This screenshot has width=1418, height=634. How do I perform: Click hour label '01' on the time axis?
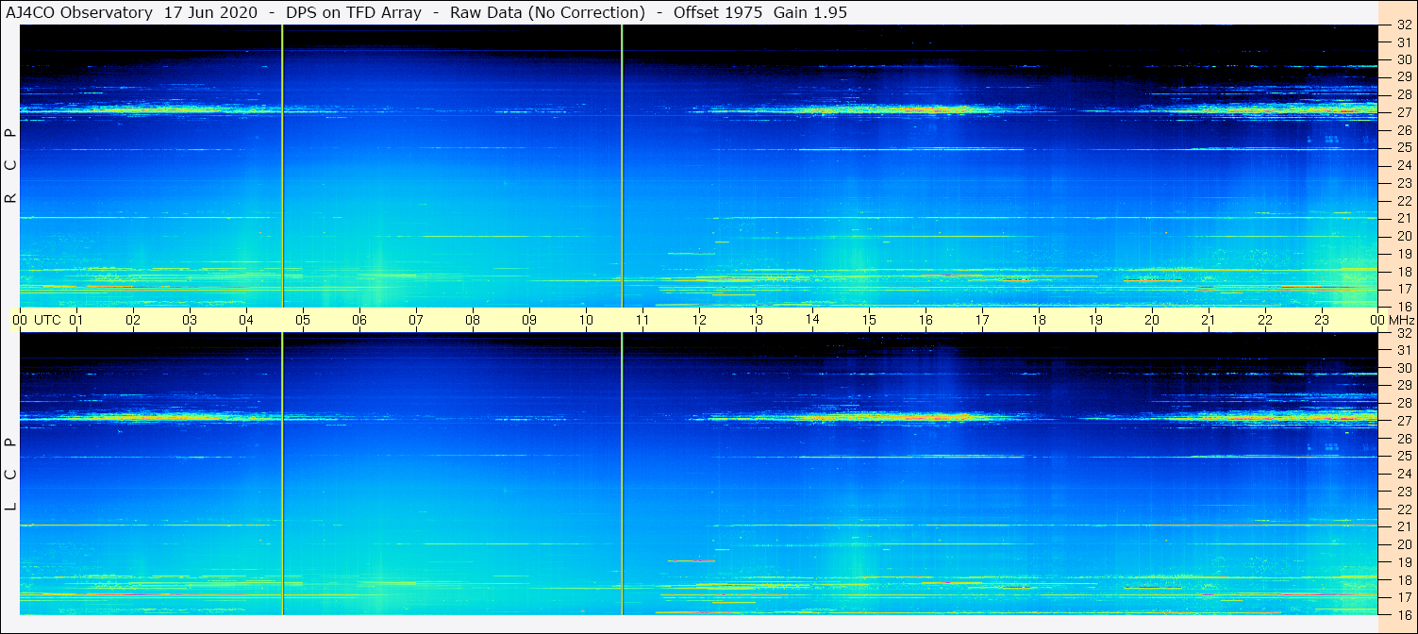click(x=76, y=320)
